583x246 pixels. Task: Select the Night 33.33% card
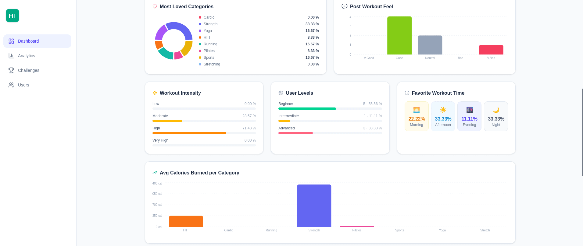pyautogui.click(x=496, y=116)
